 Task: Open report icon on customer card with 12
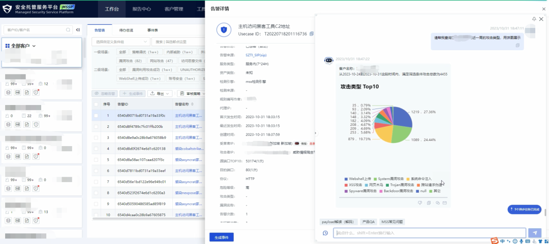pyautogui.click(x=26, y=92)
